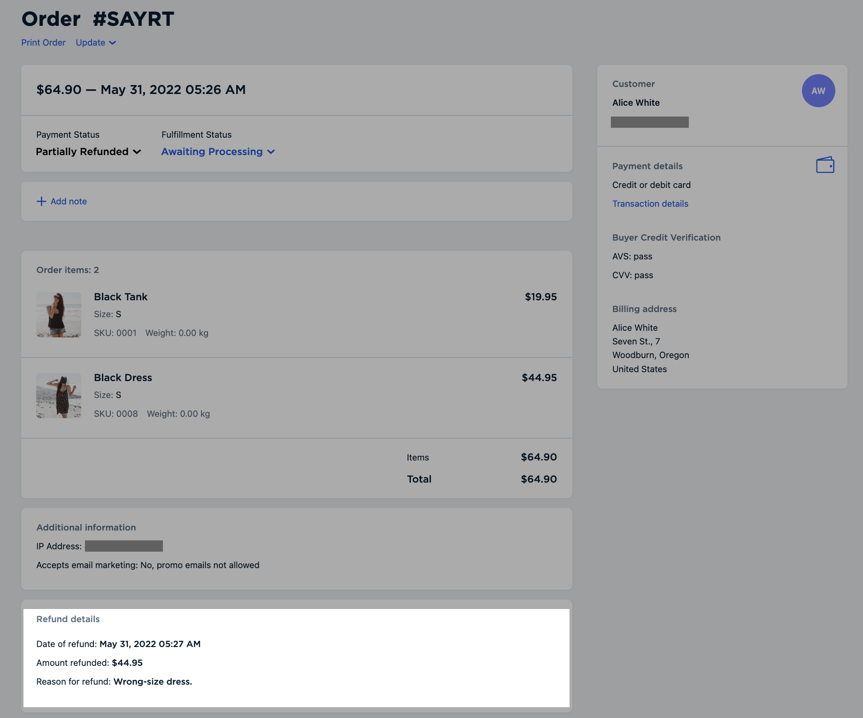Open the wallet icon in Payment details

[x=825, y=165]
